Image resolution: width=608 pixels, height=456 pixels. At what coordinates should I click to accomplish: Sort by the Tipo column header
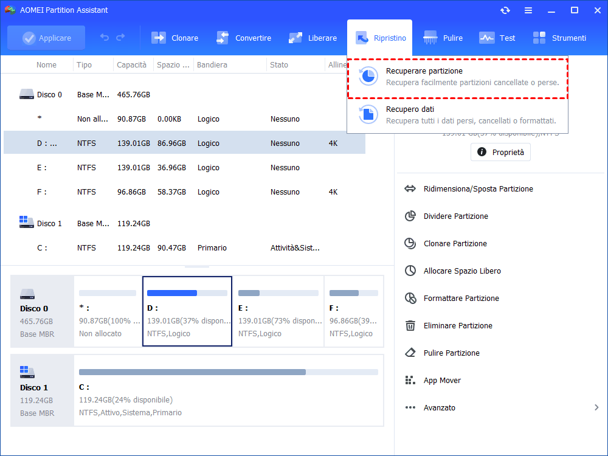(84, 65)
